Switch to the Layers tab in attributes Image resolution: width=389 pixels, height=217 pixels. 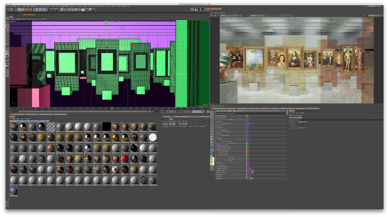297,111
